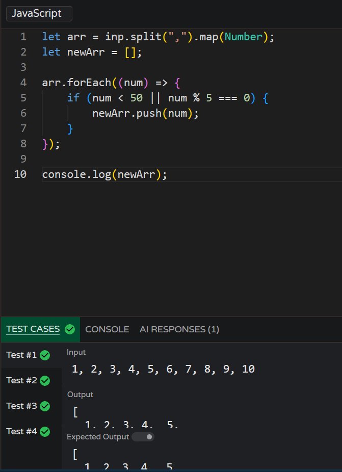Click the 'arr.forEach((num) => {' code line
This screenshot has width=342, height=472.
coord(111,83)
